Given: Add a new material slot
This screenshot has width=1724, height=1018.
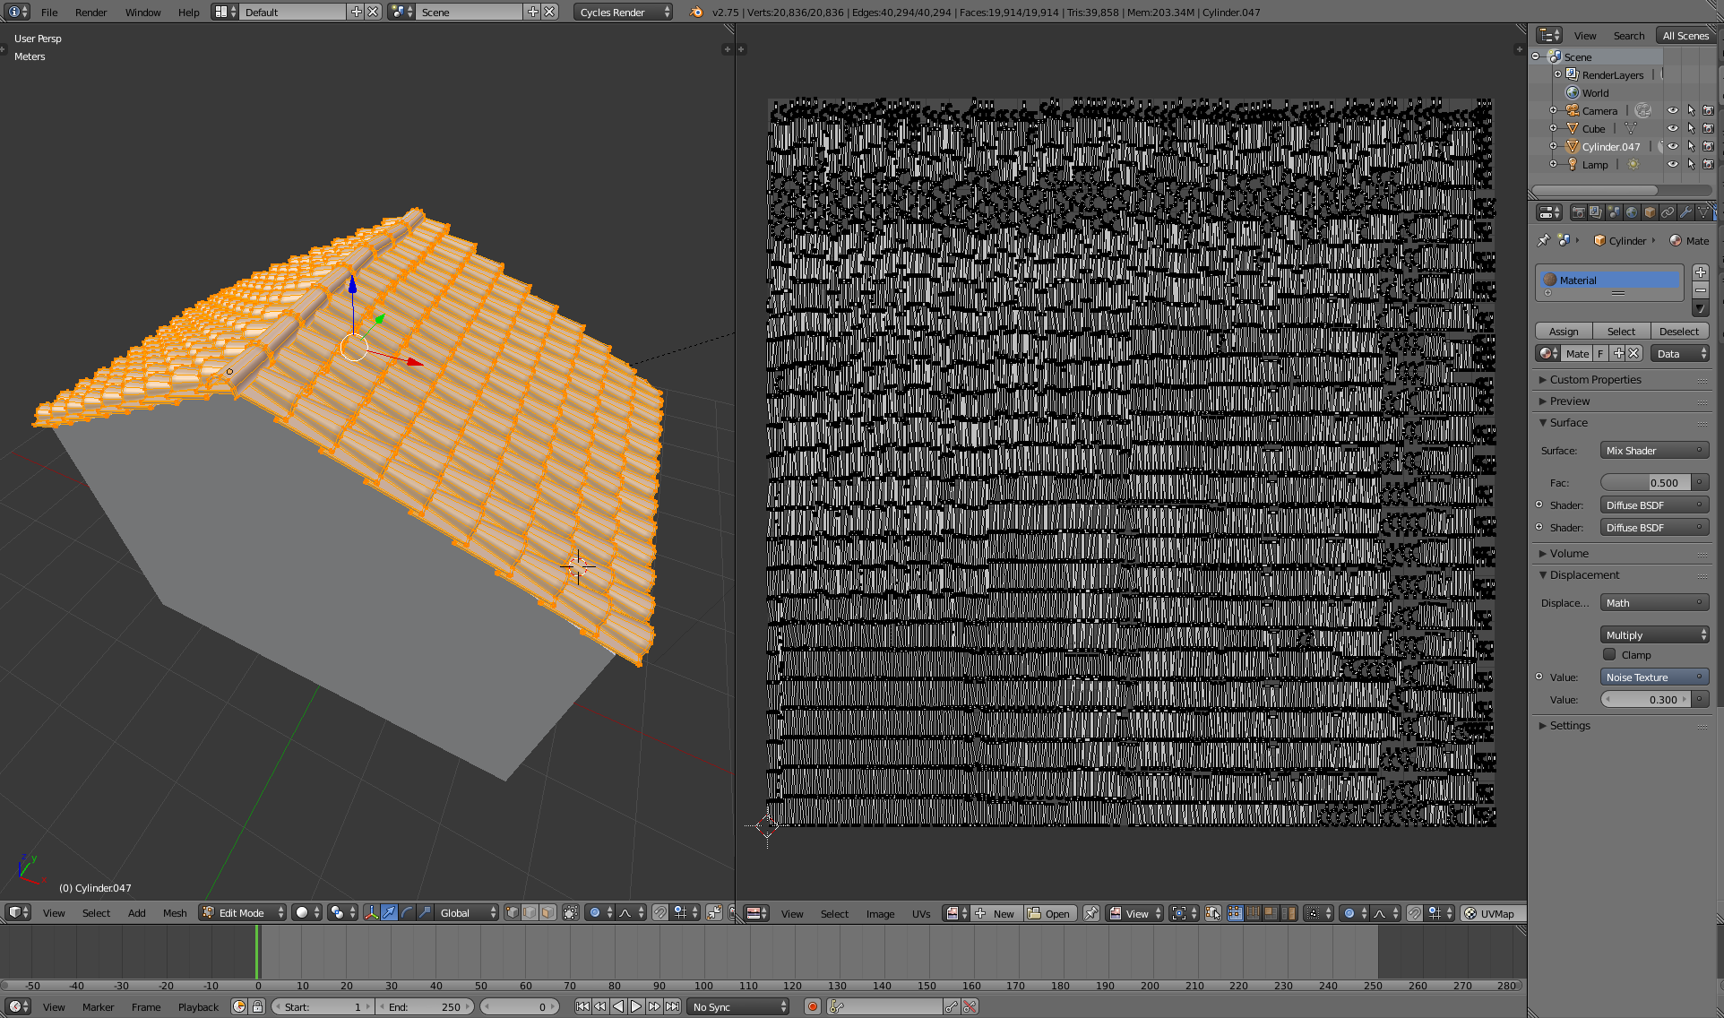Looking at the screenshot, I should pyautogui.click(x=1701, y=272).
